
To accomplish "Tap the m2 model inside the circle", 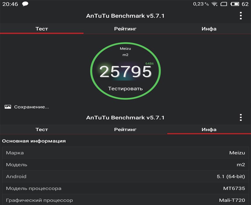I will point(125,55).
